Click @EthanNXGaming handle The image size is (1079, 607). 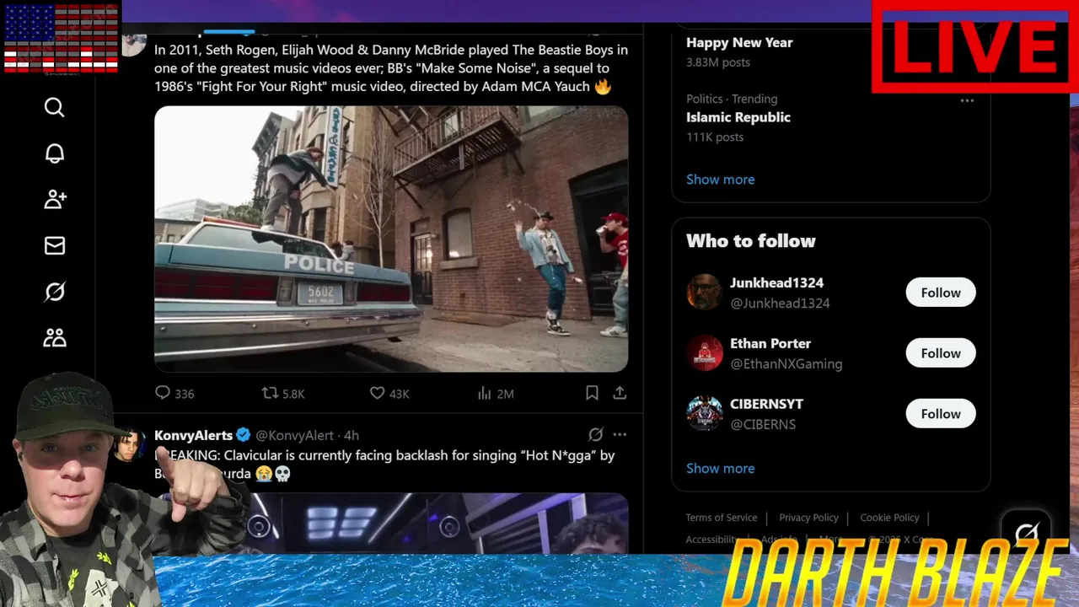point(786,364)
